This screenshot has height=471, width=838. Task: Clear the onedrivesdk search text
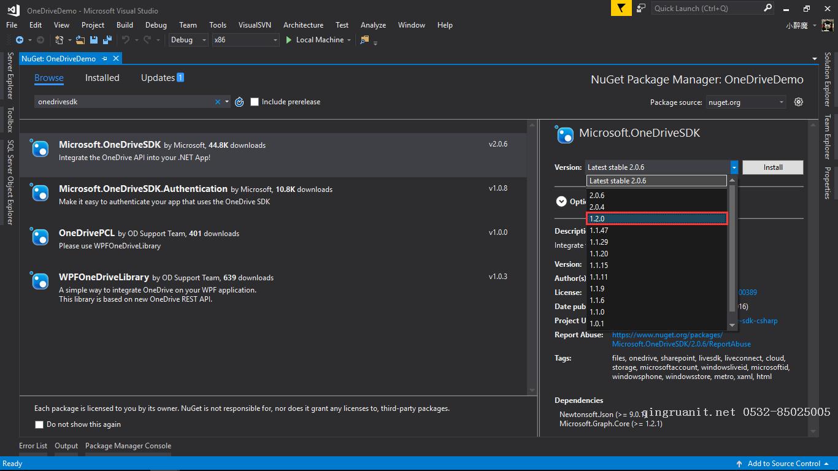click(217, 102)
